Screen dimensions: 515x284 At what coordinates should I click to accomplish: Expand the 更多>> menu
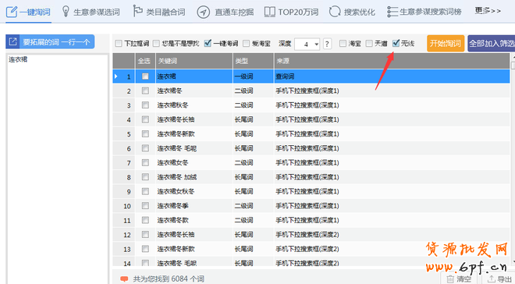coord(488,11)
